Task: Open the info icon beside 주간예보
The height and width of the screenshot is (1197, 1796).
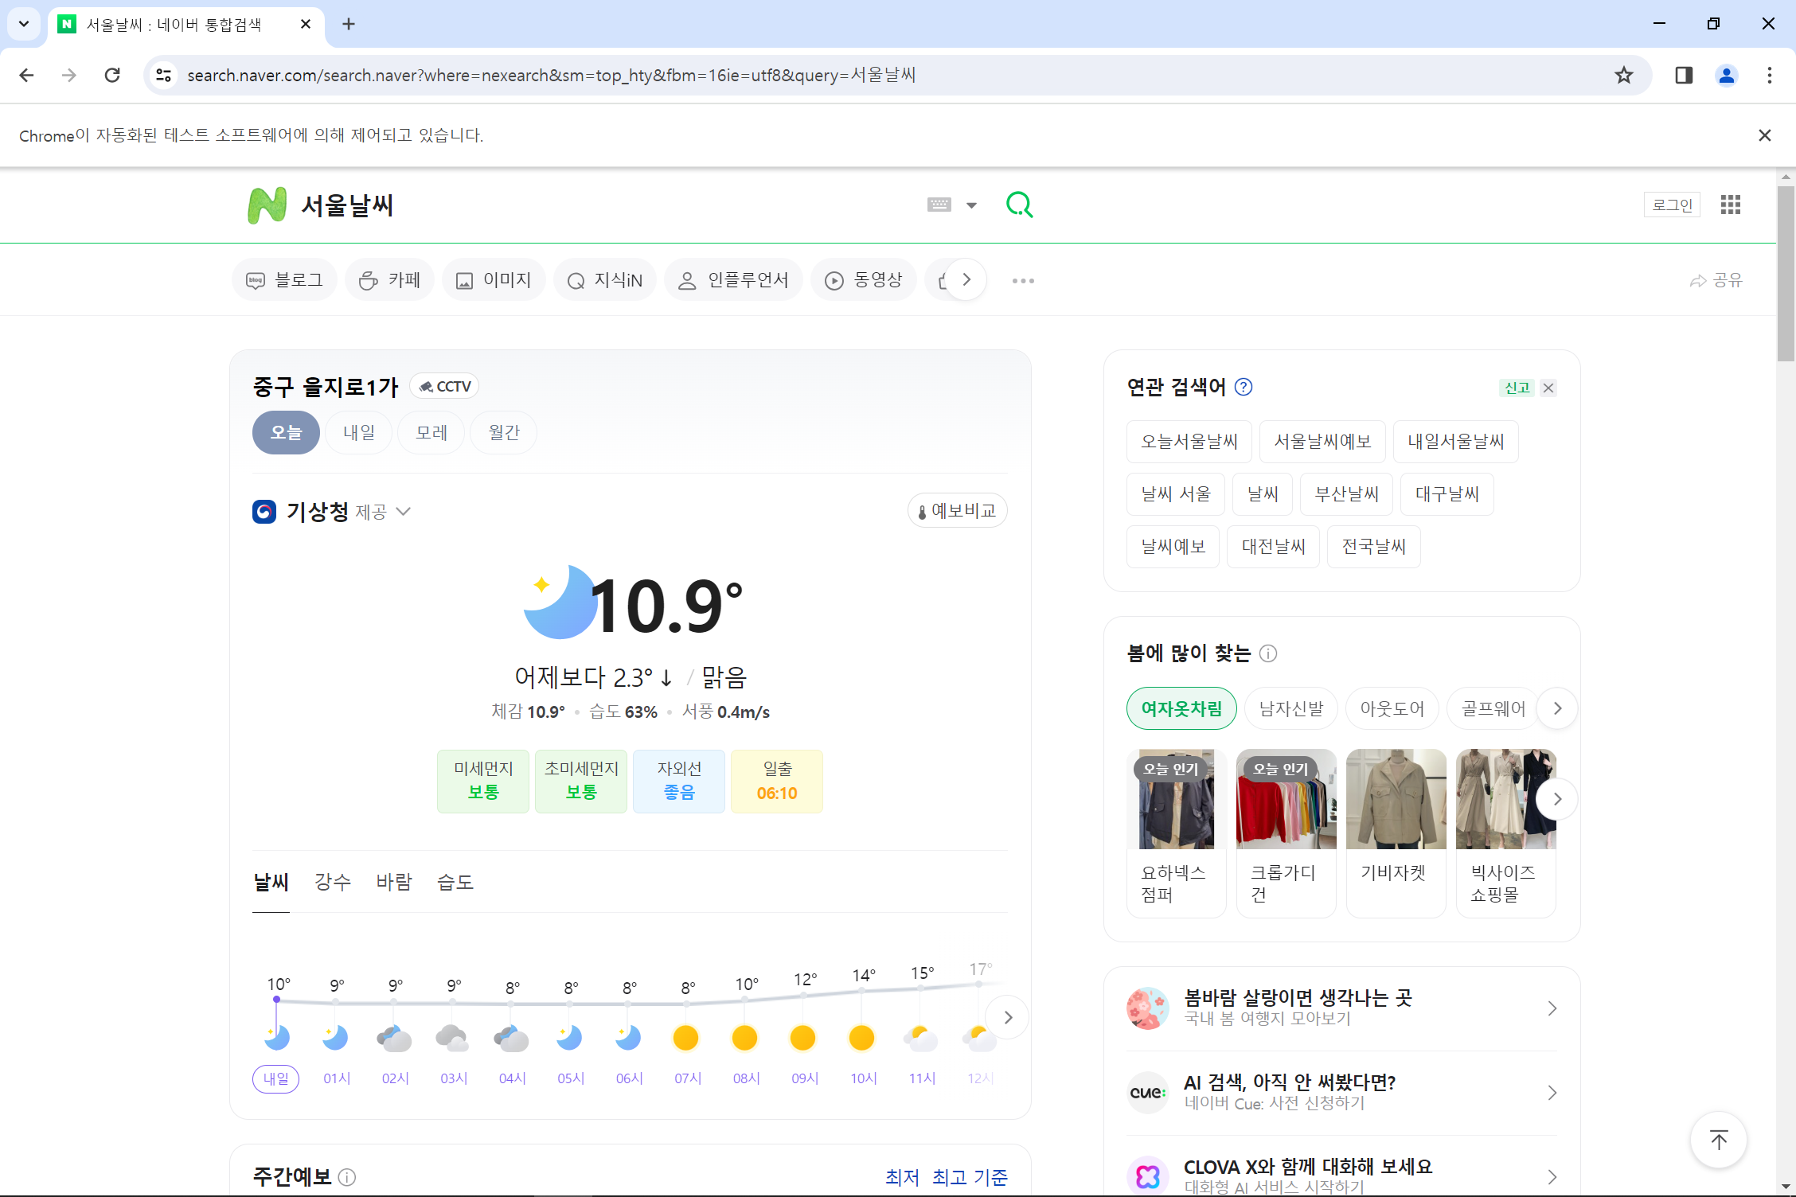Action: tap(347, 1177)
